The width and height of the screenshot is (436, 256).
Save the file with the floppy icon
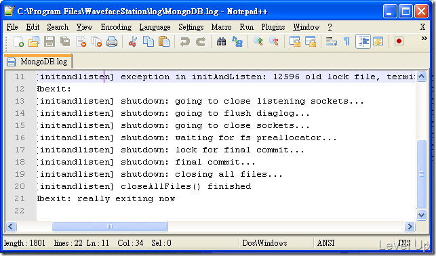49,41
